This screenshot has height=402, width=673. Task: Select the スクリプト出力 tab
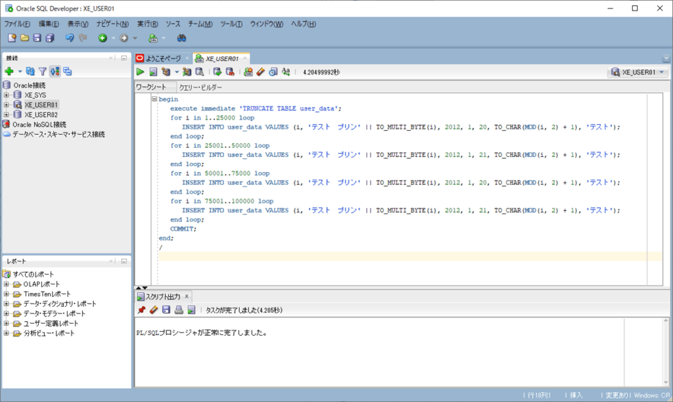pyautogui.click(x=163, y=296)
